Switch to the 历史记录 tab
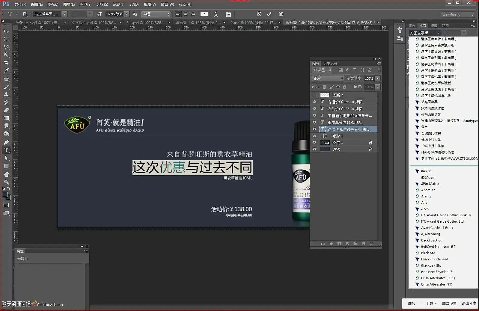 [330, 64]
